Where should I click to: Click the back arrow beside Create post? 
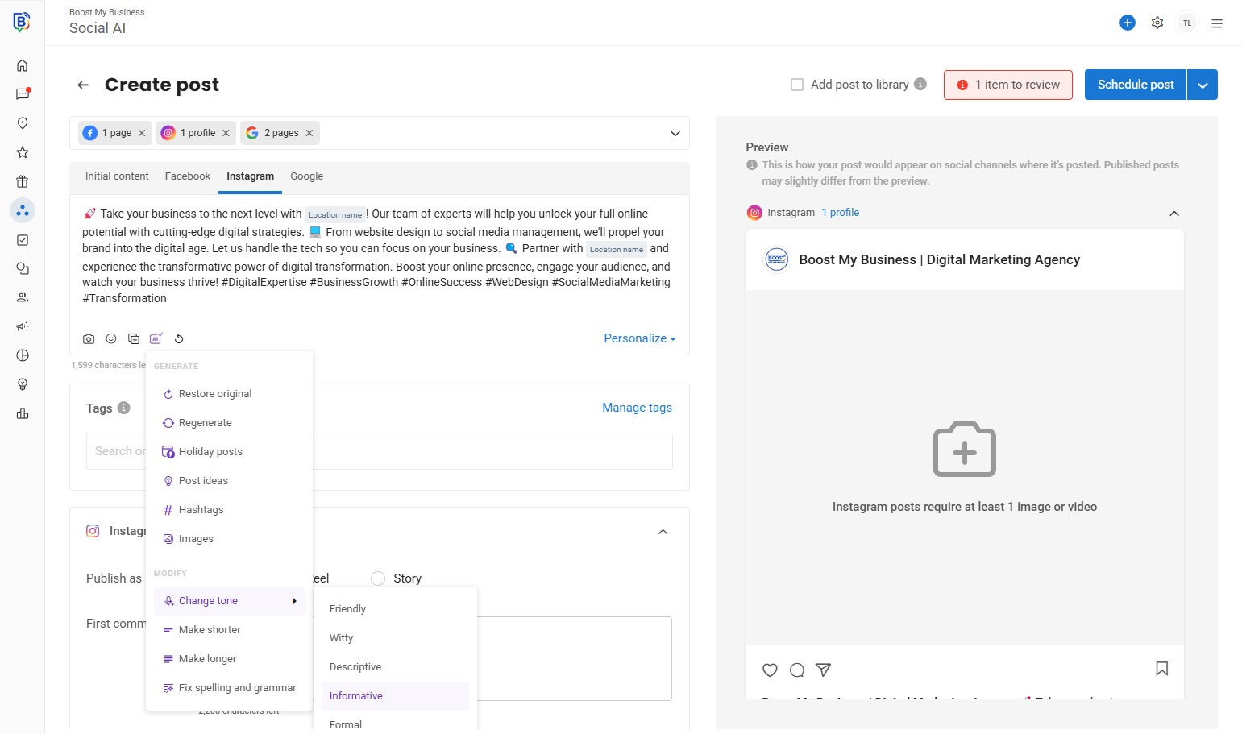[83, 85]
